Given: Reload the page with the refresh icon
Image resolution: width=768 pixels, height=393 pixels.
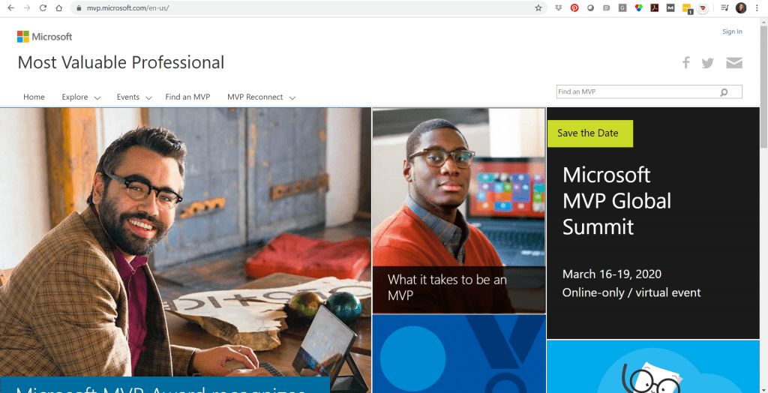Looking at the screenshot, I should (x=43, y=7).
